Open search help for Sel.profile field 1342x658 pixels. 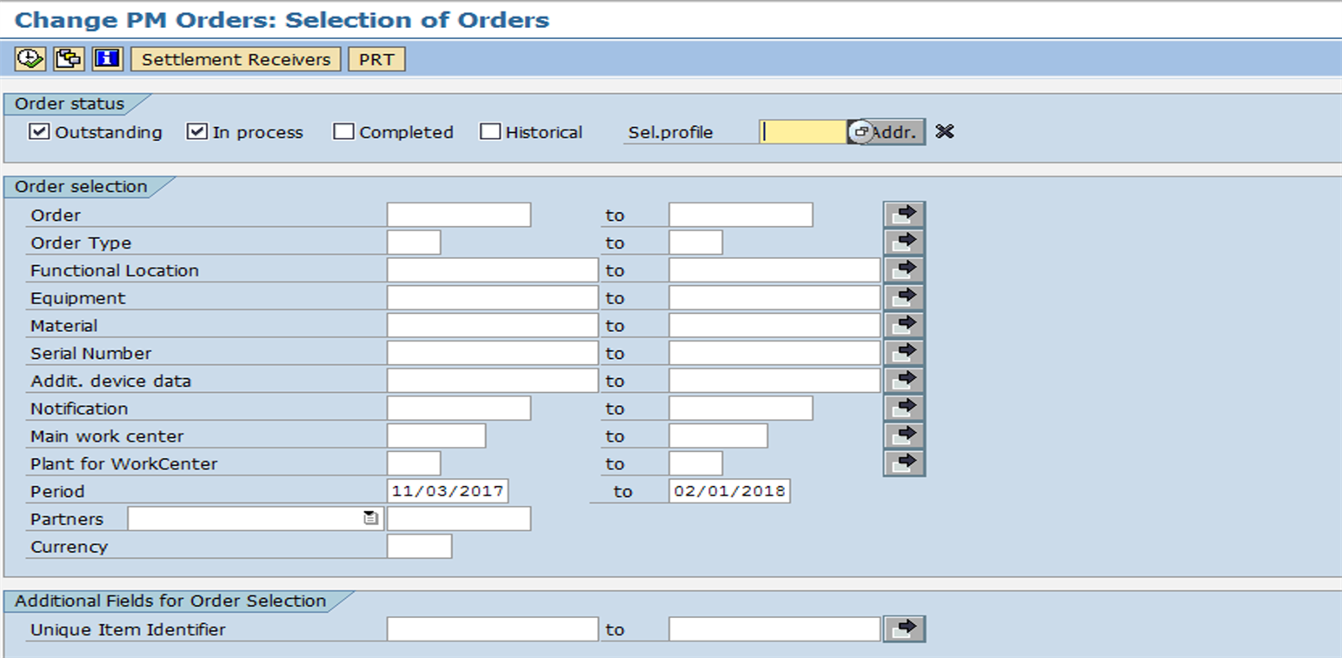[859, 132]
